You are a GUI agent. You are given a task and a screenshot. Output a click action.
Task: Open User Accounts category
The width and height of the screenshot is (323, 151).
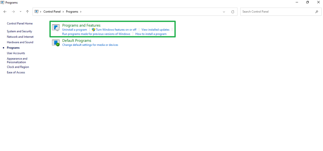coord(16,53)
